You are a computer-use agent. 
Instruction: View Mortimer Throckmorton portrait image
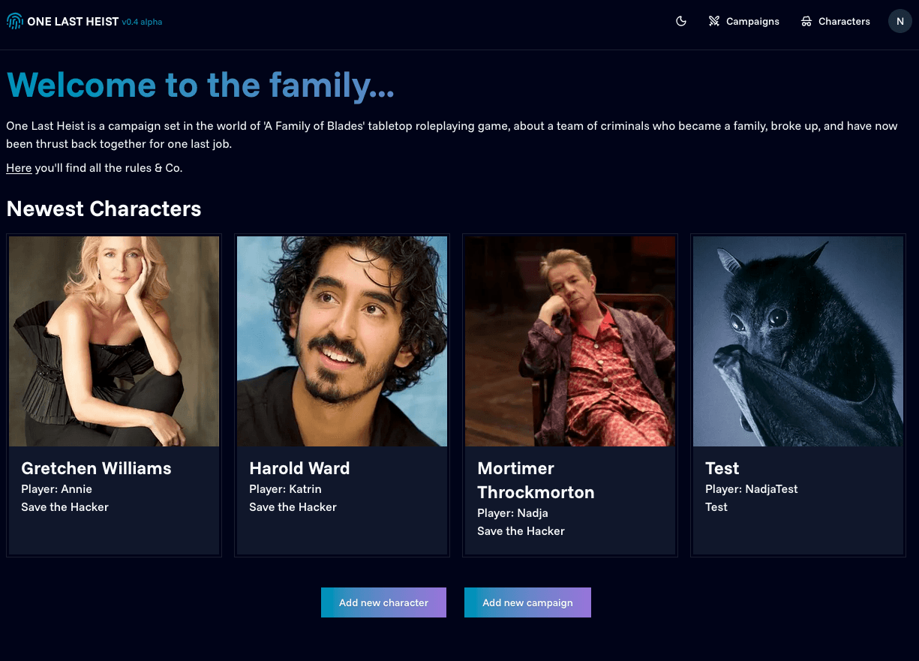570,341
